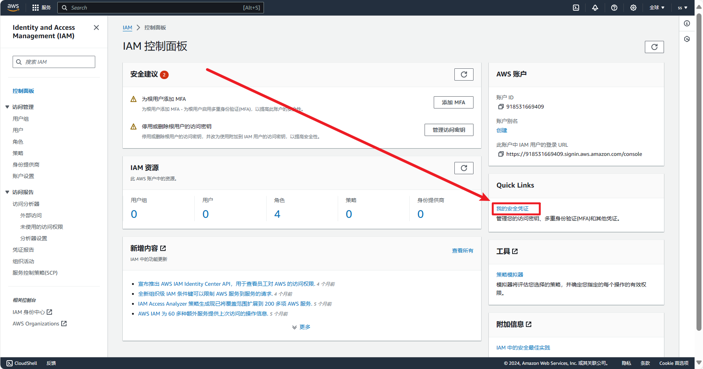703x369 pixels.
Task: Open the settings gear icon
Action: click(633, 8)
